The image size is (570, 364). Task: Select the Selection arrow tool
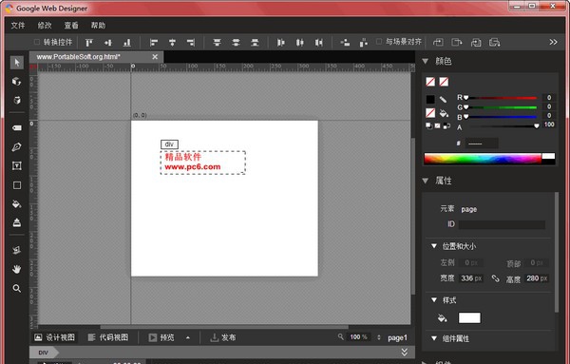coord(17,62)
